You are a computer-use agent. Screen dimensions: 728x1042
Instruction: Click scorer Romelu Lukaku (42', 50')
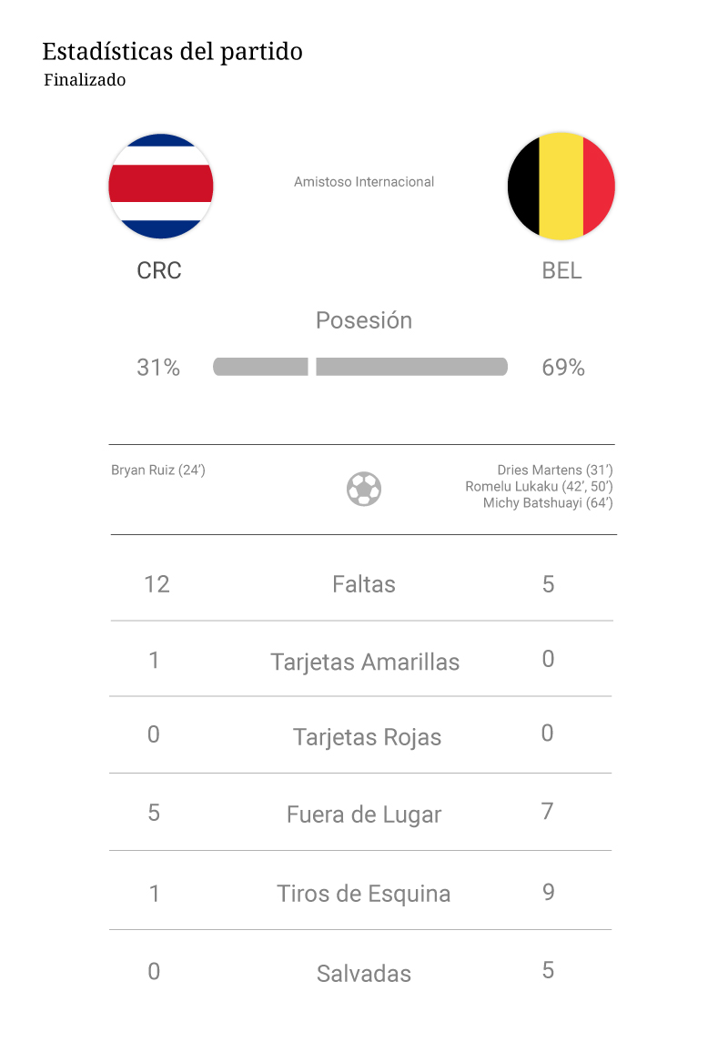[539, 487]
